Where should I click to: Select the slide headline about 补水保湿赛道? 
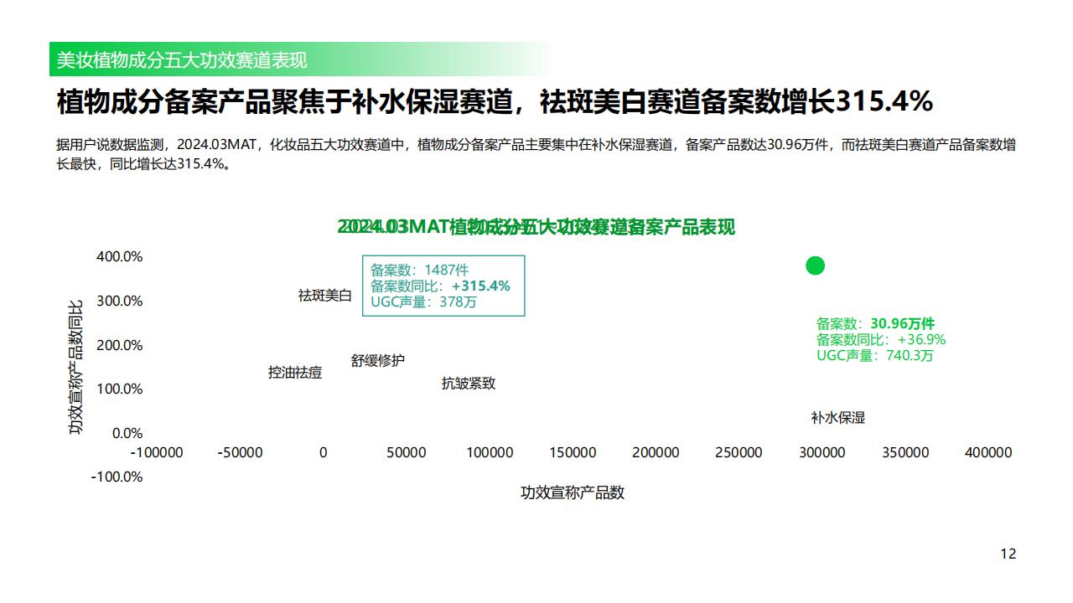pyautogui.click(x=495, y=102)
